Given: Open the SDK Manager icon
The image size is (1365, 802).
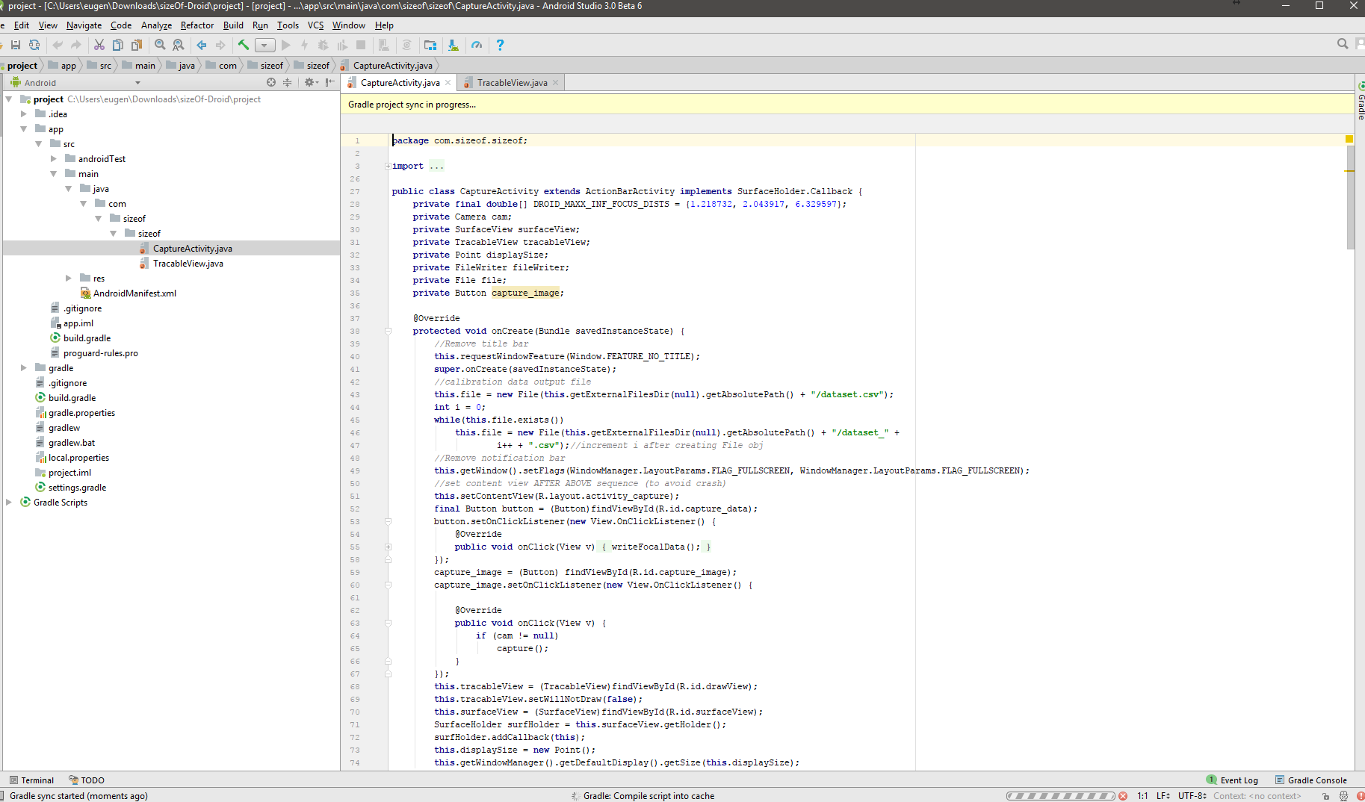Looking at the screenshot, I should click(453, 46).
